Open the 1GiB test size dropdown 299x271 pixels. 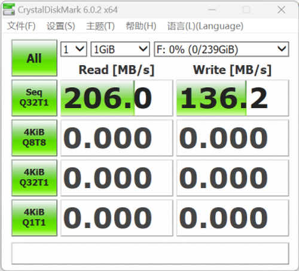click(x=120, y=49)
